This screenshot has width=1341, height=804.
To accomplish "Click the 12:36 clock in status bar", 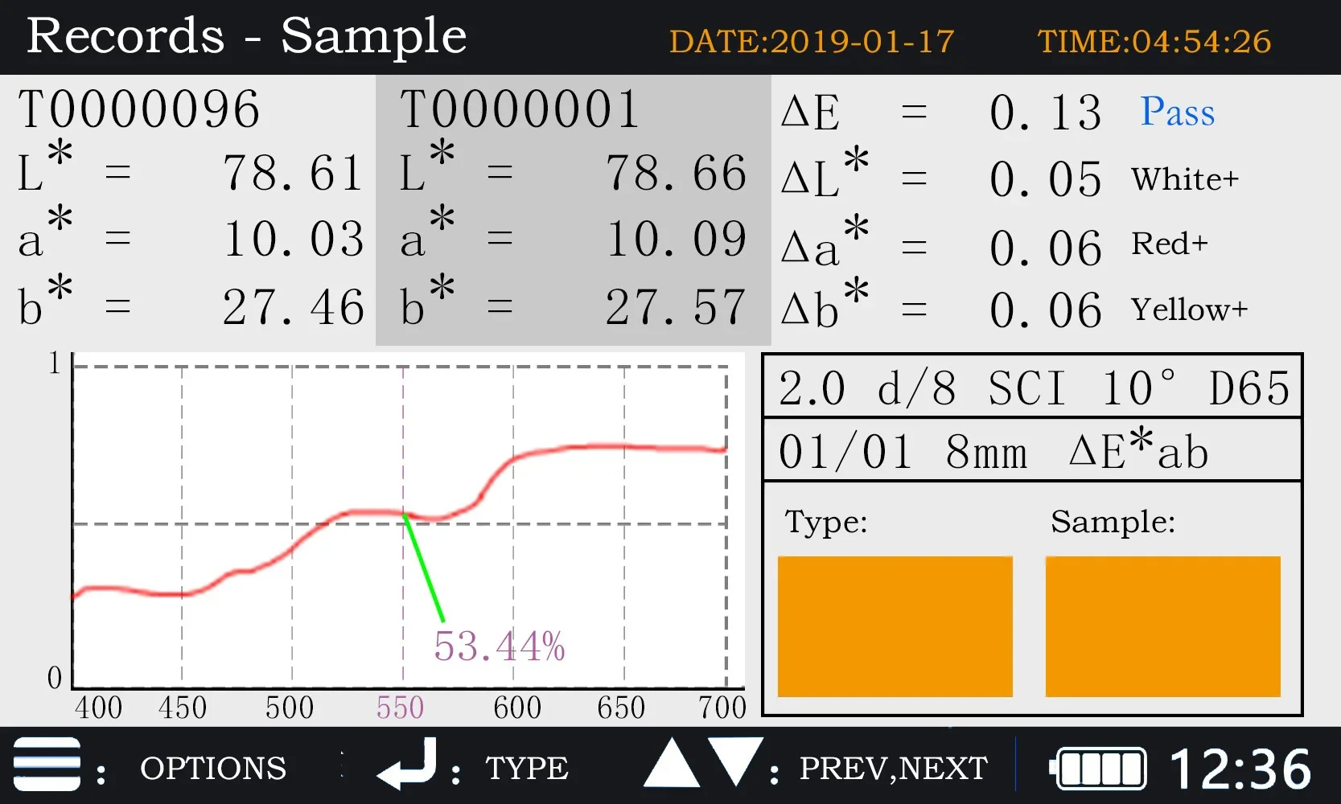I will coord(1240,769).
